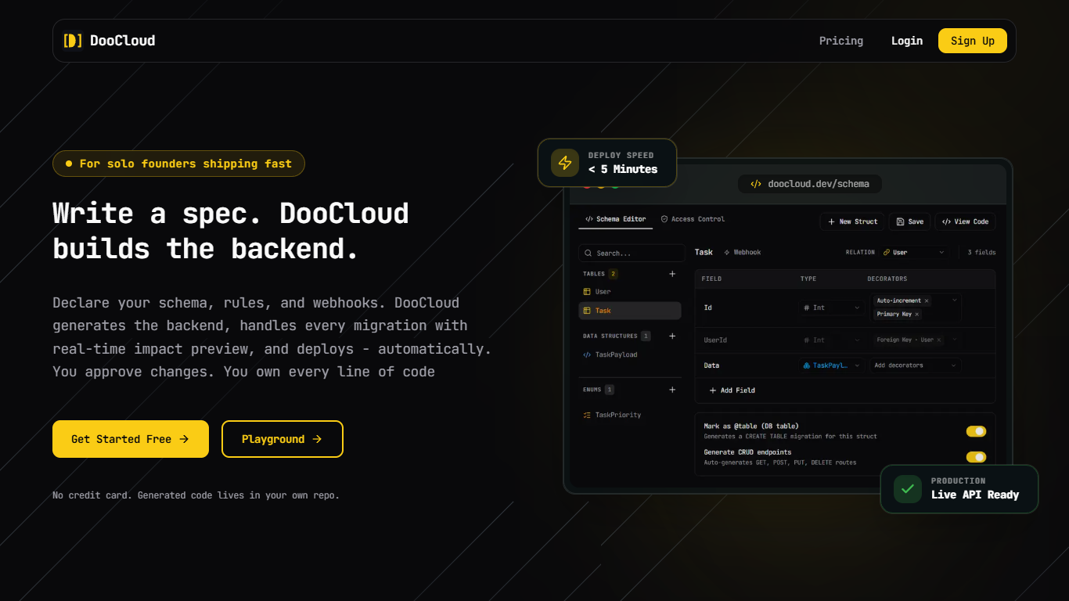The height and width of the screenshot is (601, 1069).
Task: Click the link icon in Relation field
Action: tap(887, 253)
